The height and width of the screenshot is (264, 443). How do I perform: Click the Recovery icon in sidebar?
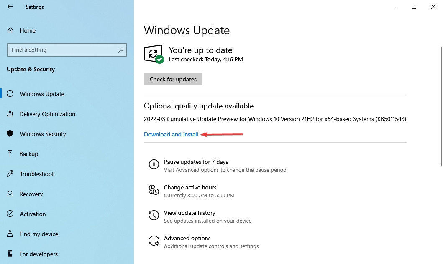click(10, 194)
